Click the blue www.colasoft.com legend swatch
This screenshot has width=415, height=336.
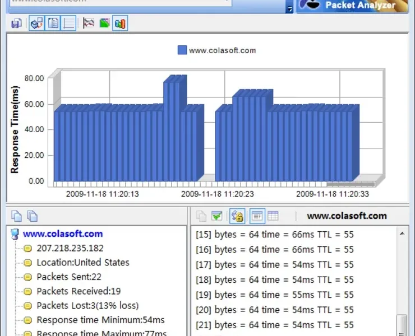[182, 50]
